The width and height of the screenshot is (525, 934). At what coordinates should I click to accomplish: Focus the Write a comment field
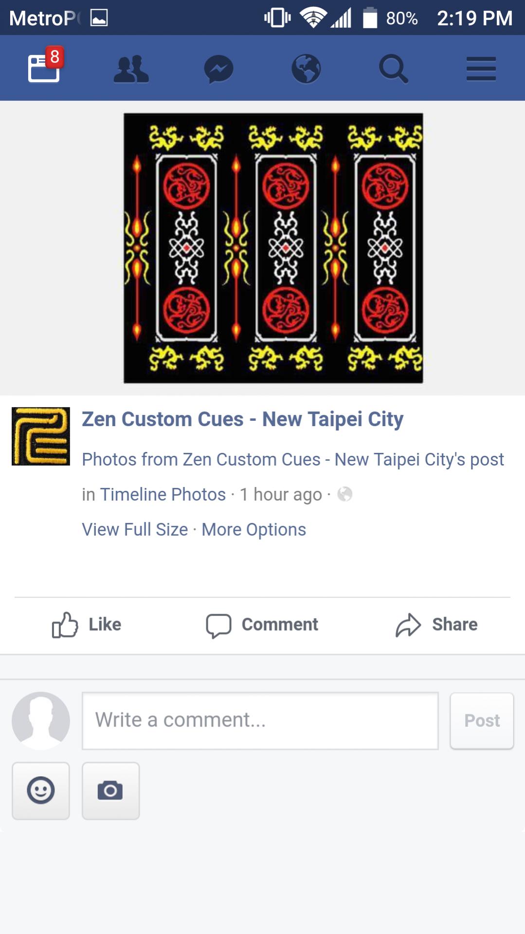pos(260,721)
